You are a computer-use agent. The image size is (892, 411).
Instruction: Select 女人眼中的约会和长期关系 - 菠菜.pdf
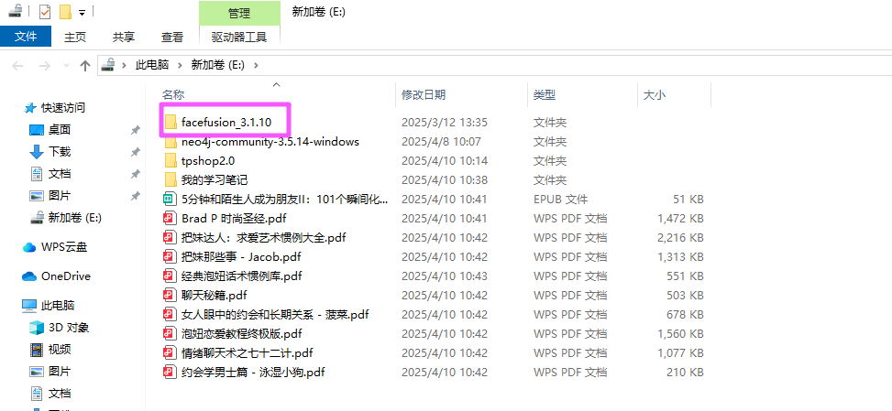click(275, 315)
